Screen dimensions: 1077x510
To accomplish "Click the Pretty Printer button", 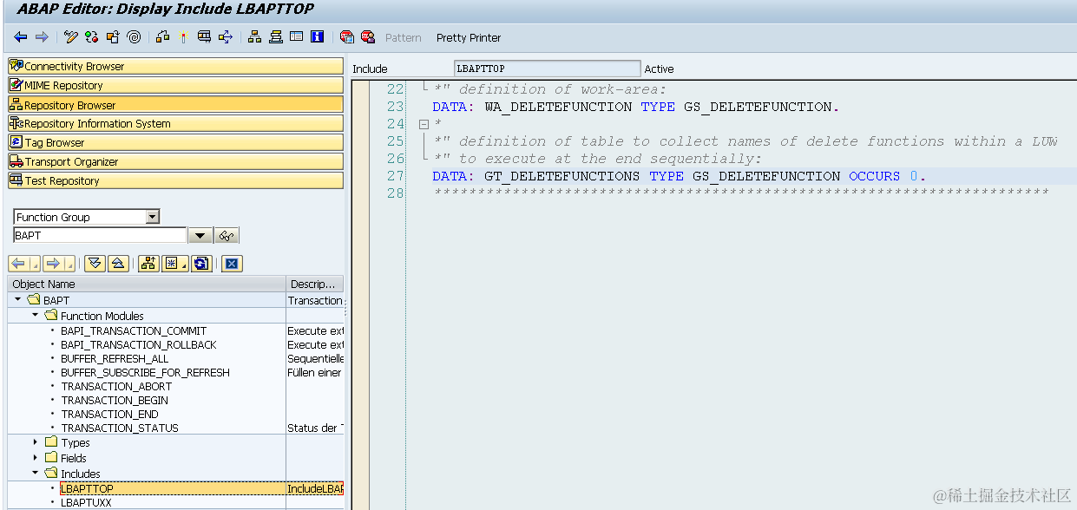I will coord(469,37).
